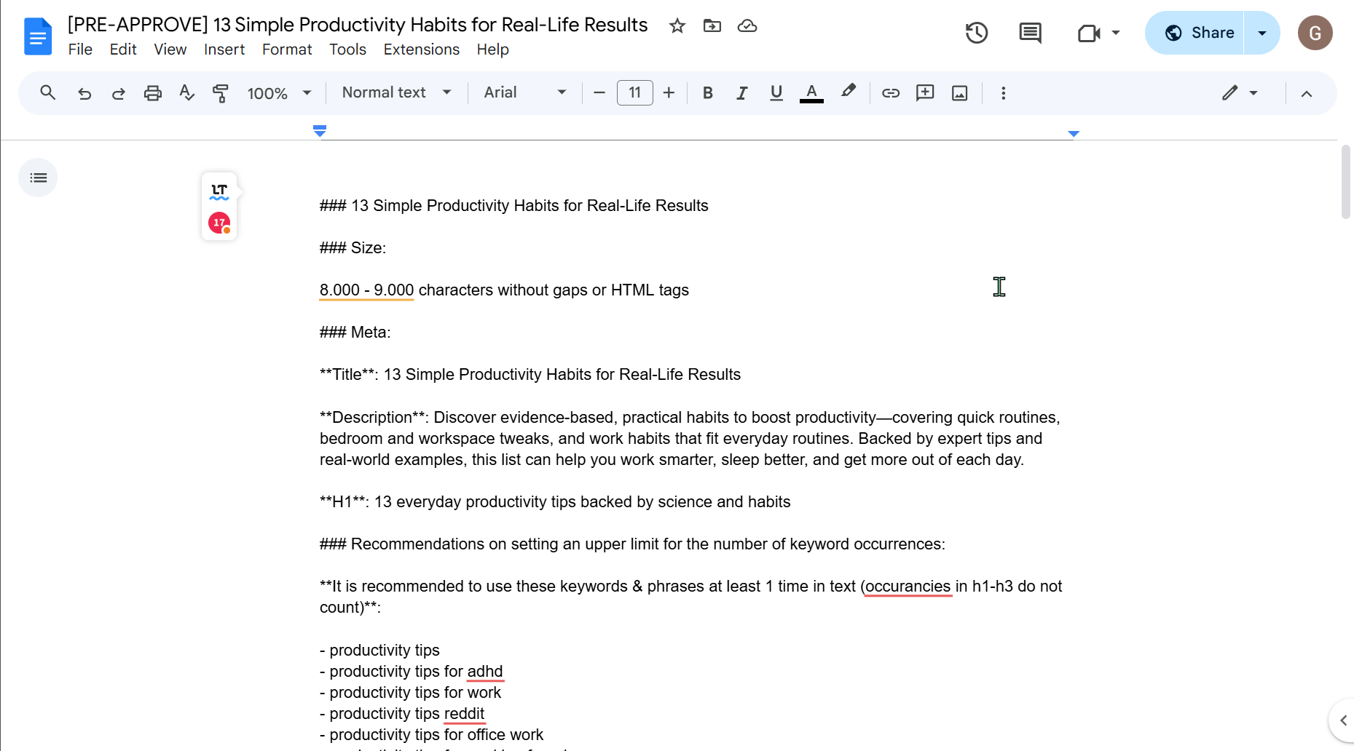
Task: Print the document
Action: [152, 93]
